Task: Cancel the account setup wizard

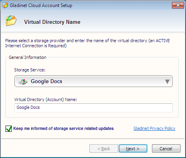Action: [x=166, y=149]
